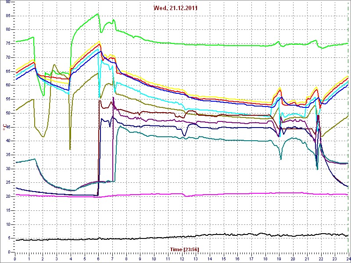
Task: Click hour label 21 on the time axis
Action: tap(307, 258)
